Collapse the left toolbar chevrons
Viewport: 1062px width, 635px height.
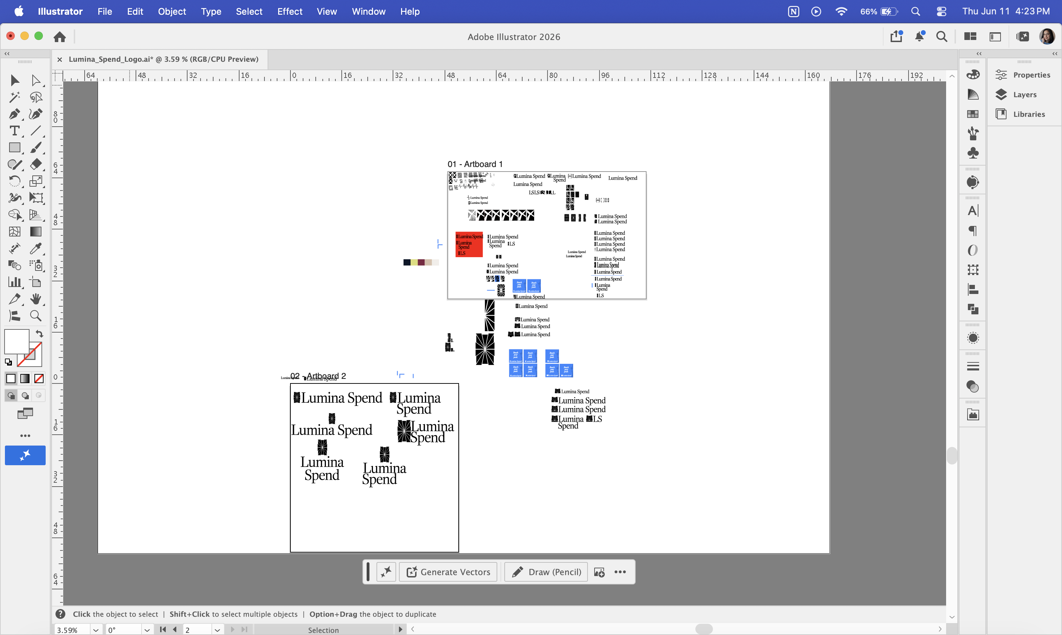7,53
